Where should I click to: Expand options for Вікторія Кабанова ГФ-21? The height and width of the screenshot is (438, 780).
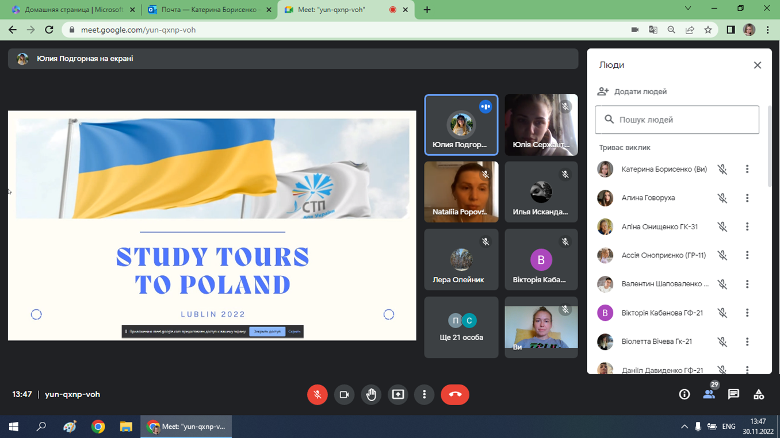[747, 313]
